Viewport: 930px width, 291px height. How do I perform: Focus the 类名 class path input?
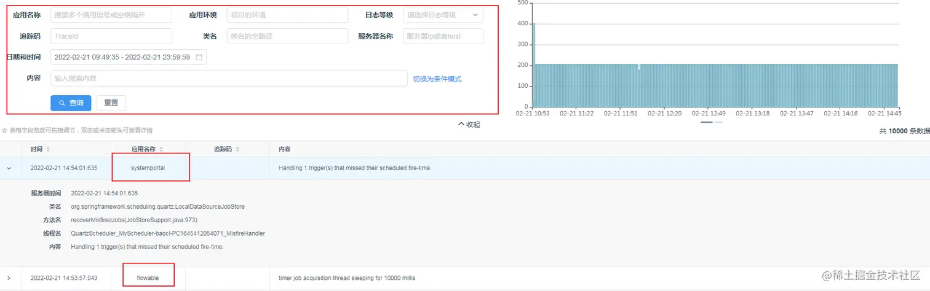tap(287, 36)
